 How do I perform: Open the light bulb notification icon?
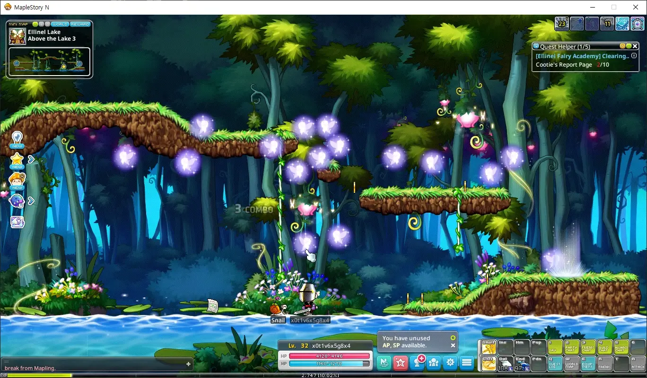pos(17,139)
